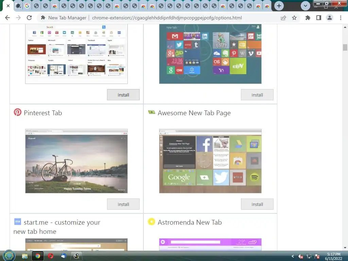The height and width of the screenshot is (261, 348).
Task: Toggle the Chrome side panel icon
Action: (319, 18)
